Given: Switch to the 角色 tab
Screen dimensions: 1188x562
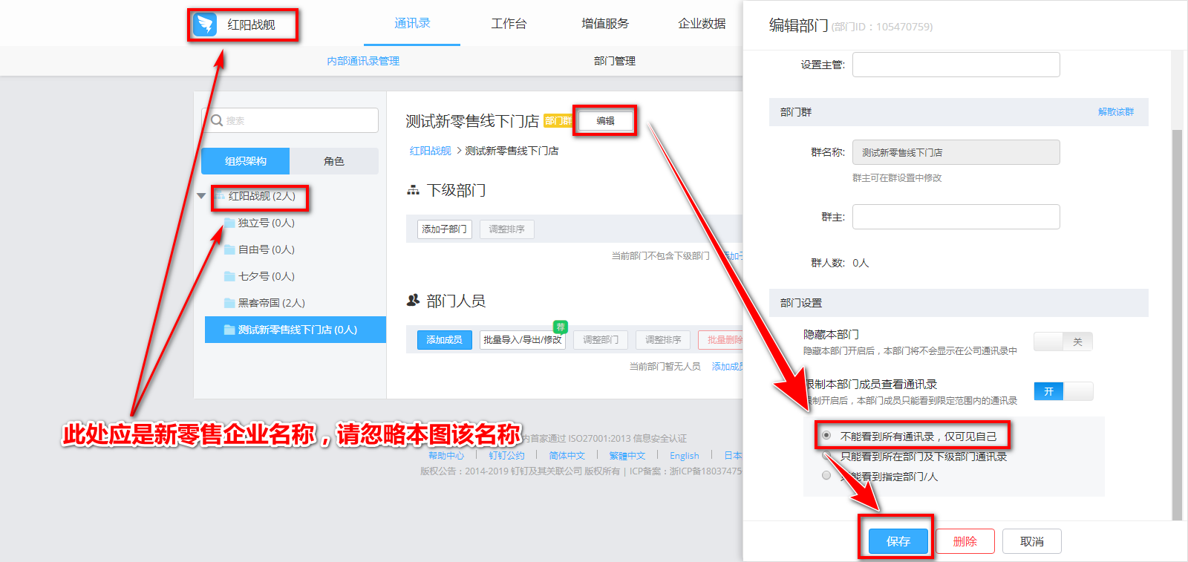Looking at the screenshot, I should click(x=333, y=161).
